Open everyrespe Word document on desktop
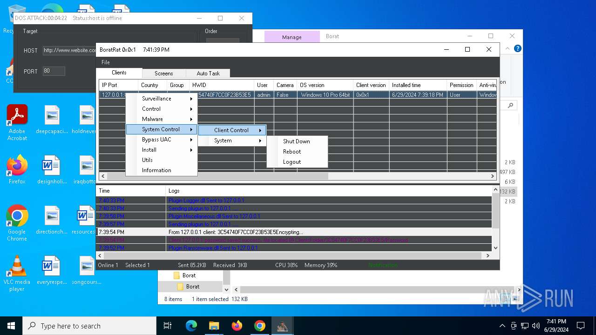The height and width of the screenshot is (335, 596). [52, 270]
